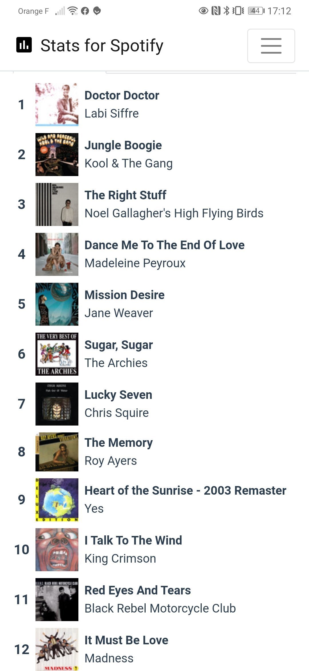The image size is (309, 671).
Task: Tap the NFC status icon
Action: 216,11
